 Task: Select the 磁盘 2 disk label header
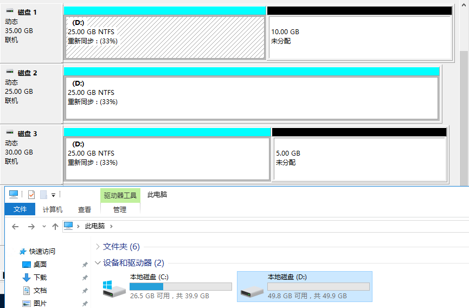pos(27,73)
